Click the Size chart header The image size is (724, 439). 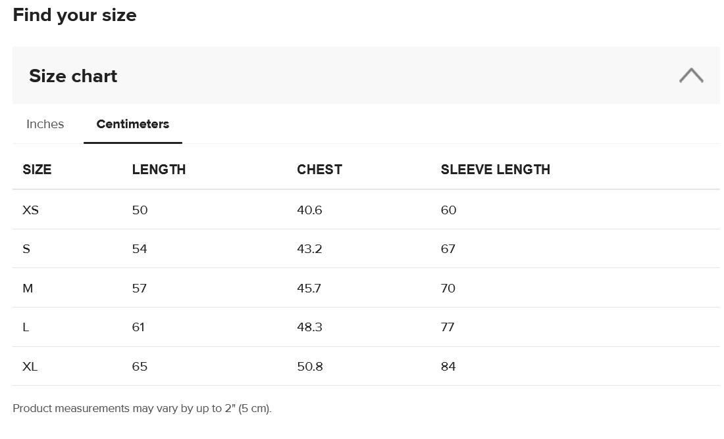72,76
